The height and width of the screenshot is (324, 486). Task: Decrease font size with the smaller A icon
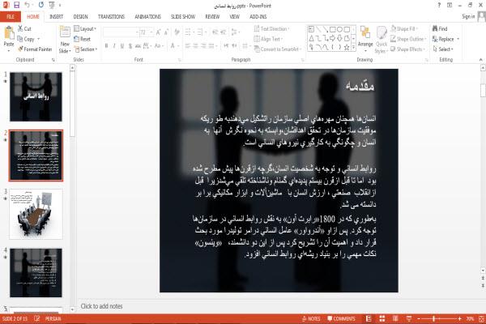(x=166, y=32)
